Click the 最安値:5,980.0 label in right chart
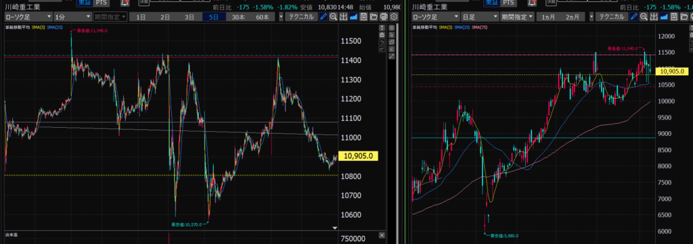The height and width of the screenshot is (244, 693). pos(504,236)
